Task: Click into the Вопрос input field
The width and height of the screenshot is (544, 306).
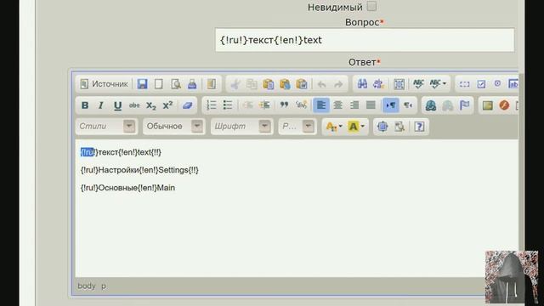Action: click(x=365, y=40)
